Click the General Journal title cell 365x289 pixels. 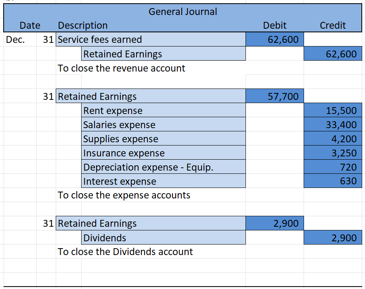(182, 12)
